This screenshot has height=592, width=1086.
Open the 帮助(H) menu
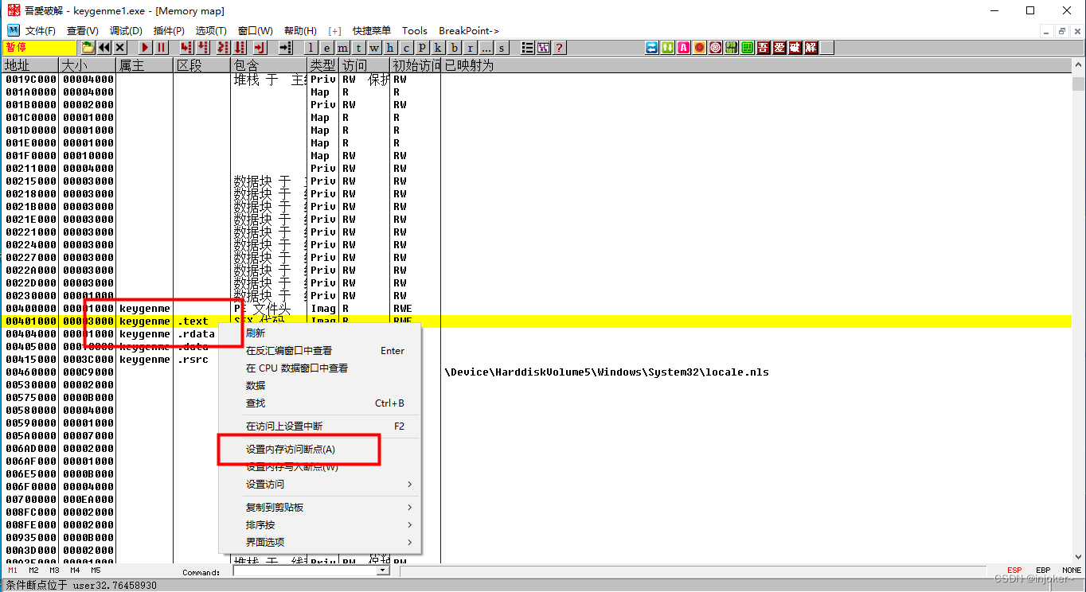300,31
